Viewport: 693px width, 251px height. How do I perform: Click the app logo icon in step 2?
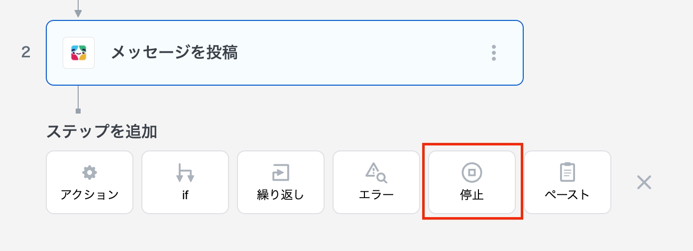tap(79, 53)
